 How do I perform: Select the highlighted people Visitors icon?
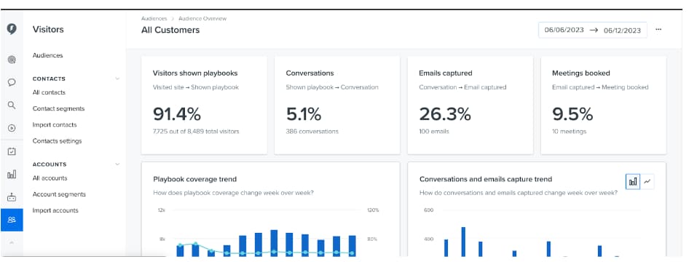point(12,220)
